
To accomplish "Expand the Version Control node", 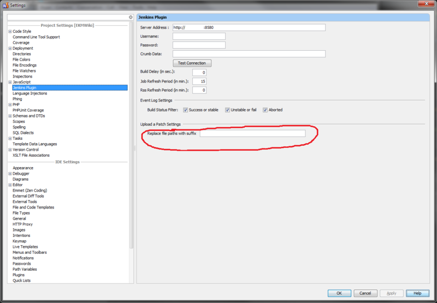I will click(x=10, y=150).
